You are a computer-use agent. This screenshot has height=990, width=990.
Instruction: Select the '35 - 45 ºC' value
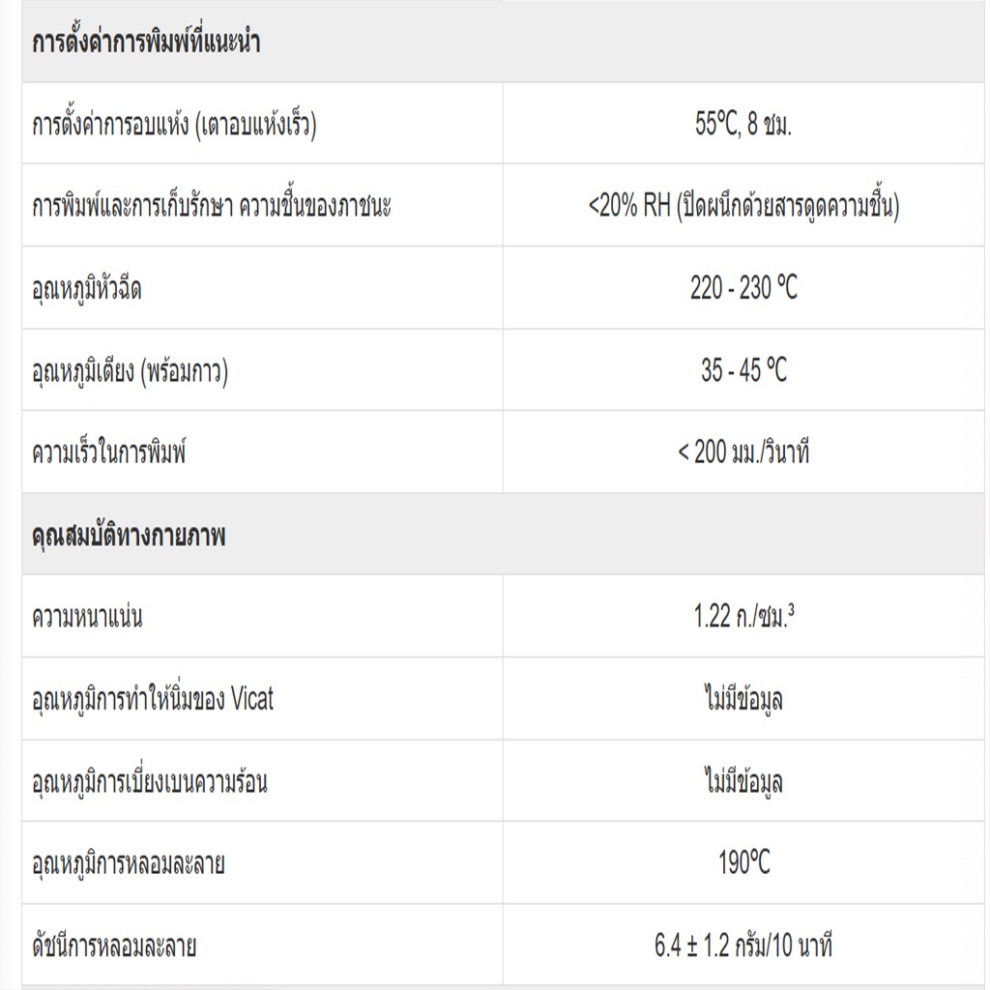tap(743, 371)
